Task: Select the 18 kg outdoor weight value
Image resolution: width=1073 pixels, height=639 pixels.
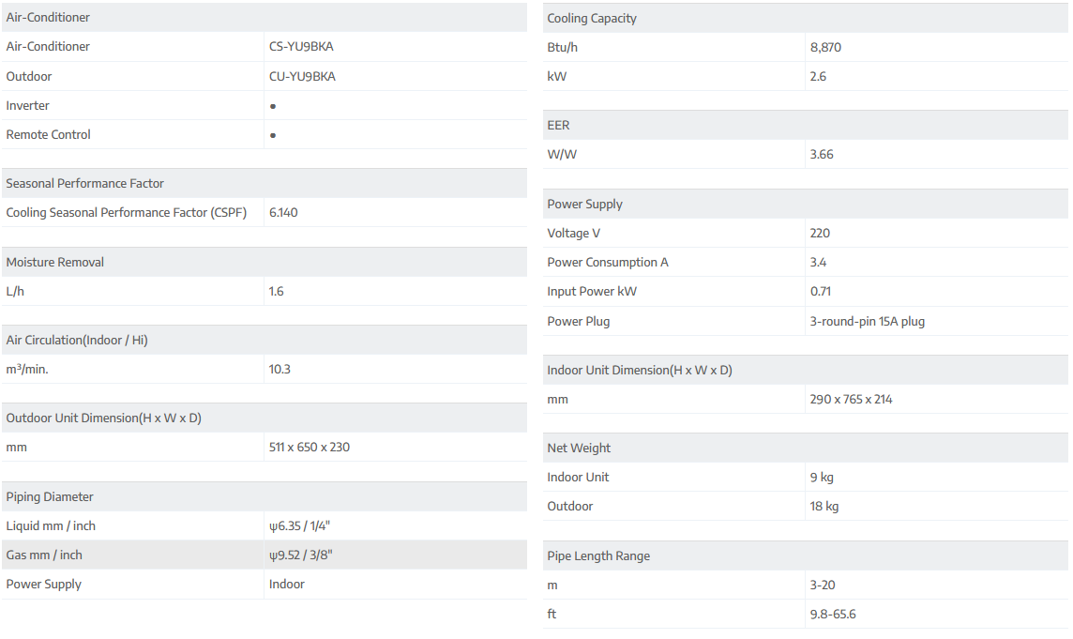Action: (x=824, y=506)
